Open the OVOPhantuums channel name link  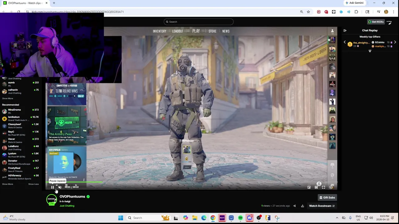(x=72, y=196)
